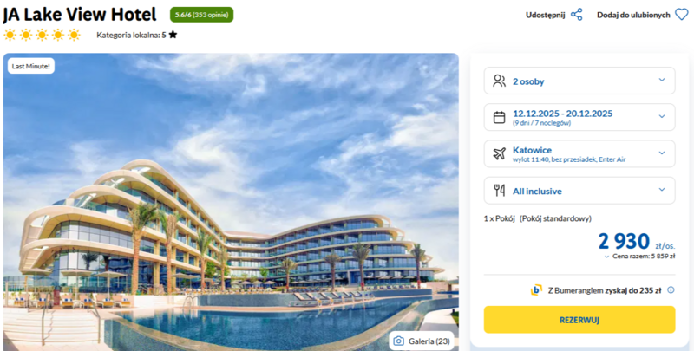Click the persons icon beside 2 osoby

tap(500, 81)
